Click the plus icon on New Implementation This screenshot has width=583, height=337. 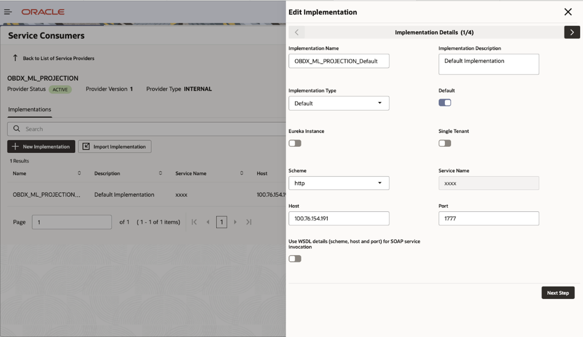pos(15,147)
